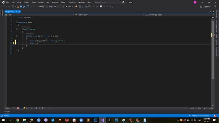This screenshot has width=219, height=123.
Task: Click the Save icon in toolbar
Action: [21, 6]
